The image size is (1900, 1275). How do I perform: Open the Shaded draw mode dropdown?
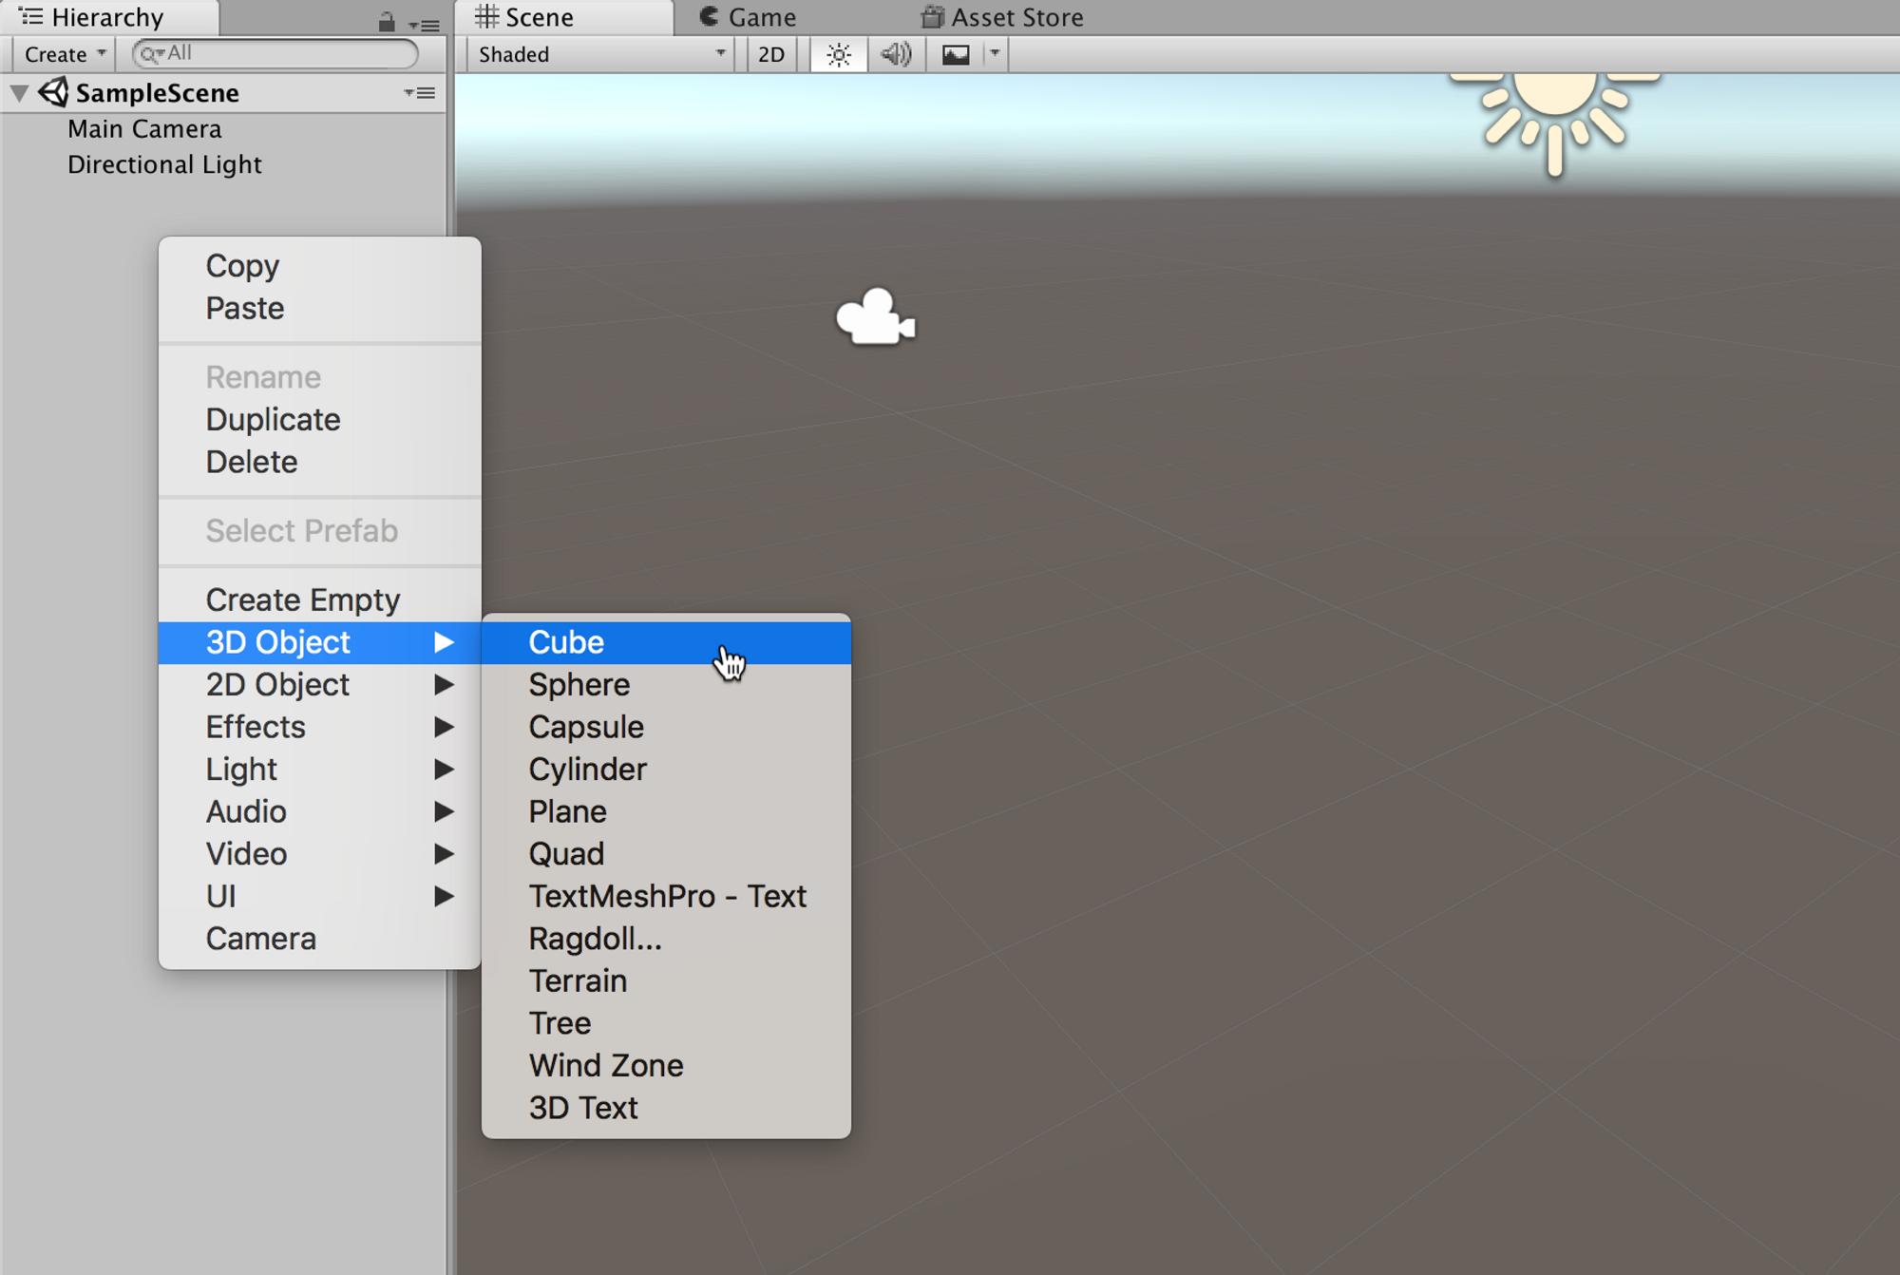tap(601, 54)
